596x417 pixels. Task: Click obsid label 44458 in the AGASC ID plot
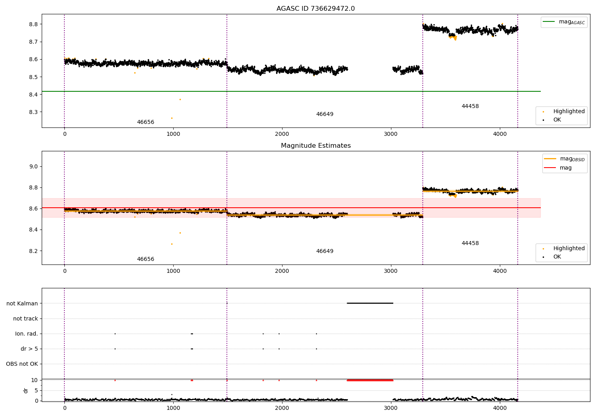(470, 106)
